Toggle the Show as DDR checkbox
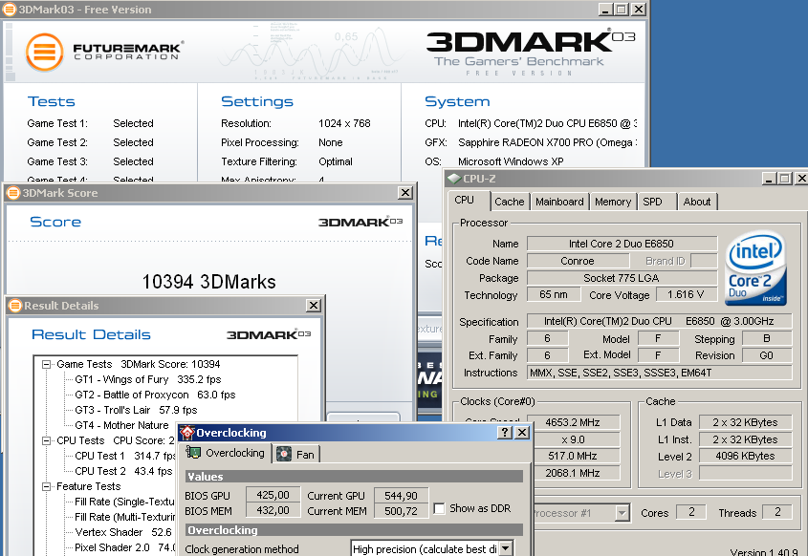Viewport: 808px width, 556px height. [x=439, y=508]
